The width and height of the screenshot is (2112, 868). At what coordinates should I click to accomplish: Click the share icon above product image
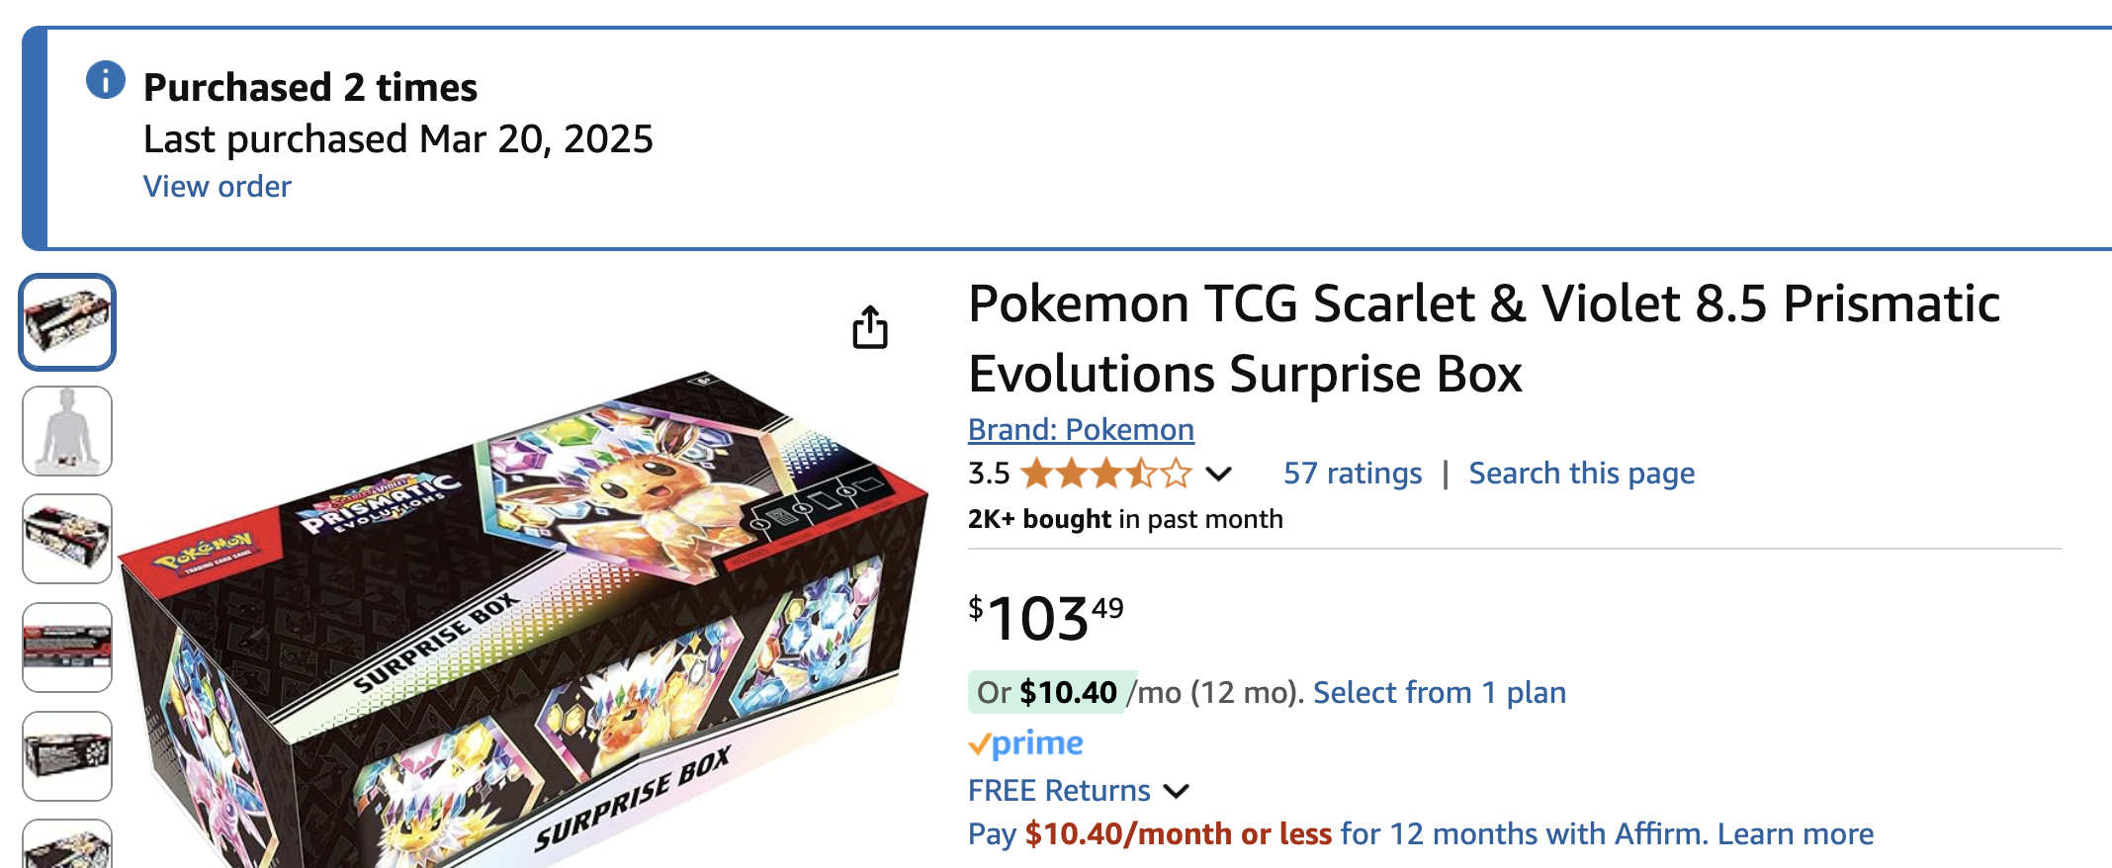[x=870, y=327]
